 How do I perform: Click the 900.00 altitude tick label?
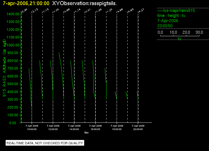tap(13, 53)
